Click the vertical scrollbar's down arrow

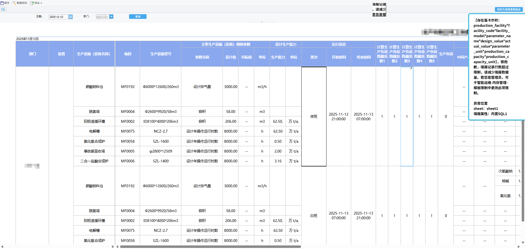(523, 242)
